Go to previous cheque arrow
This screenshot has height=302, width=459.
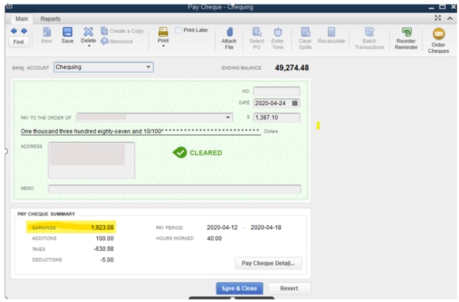pos(14,31)
